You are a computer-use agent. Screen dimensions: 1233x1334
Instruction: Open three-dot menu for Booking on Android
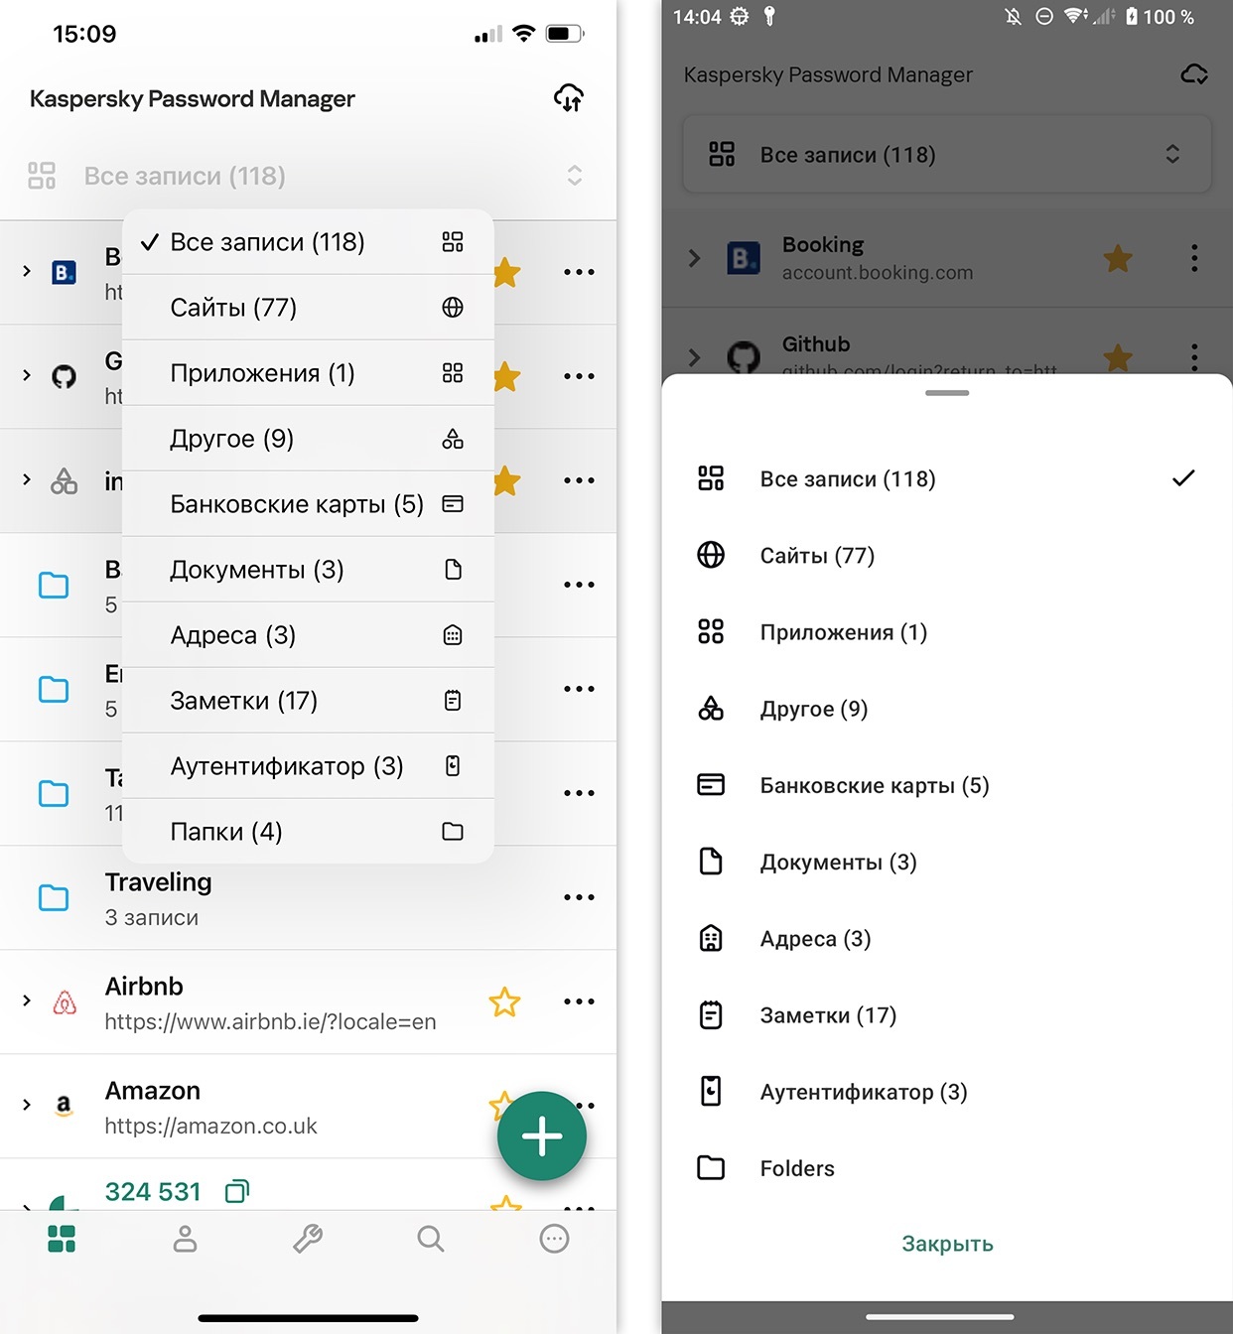tap(1194, 258)
